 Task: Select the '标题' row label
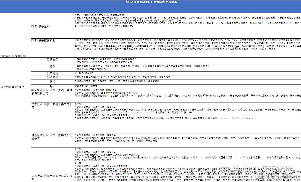click(x=53, y=67)
